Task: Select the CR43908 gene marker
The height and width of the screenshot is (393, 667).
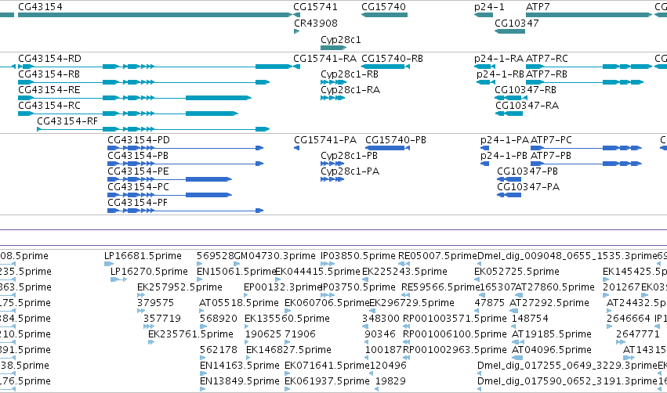Action: pos(297,31)
